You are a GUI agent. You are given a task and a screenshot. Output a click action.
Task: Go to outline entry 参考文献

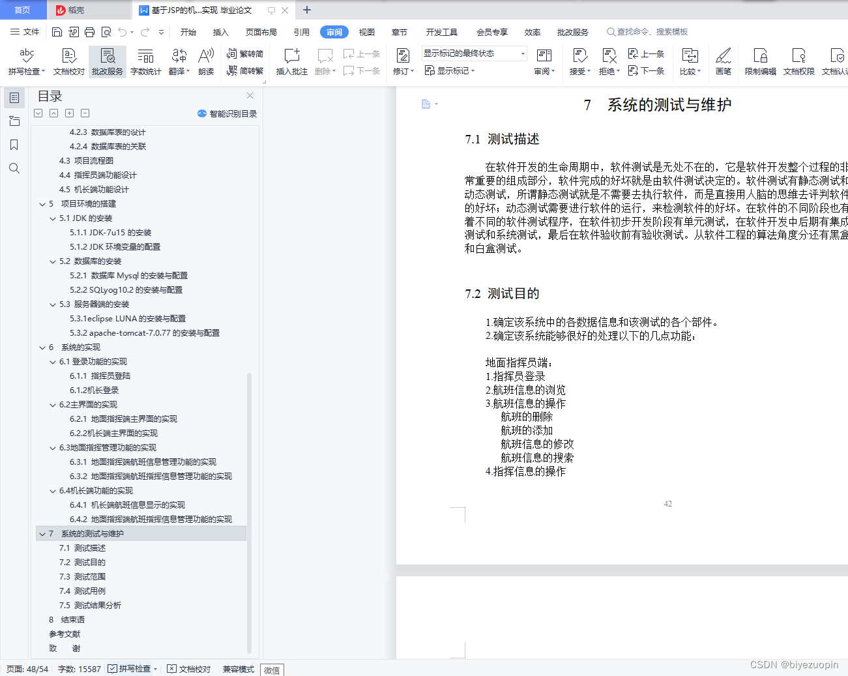pos(65,634)
